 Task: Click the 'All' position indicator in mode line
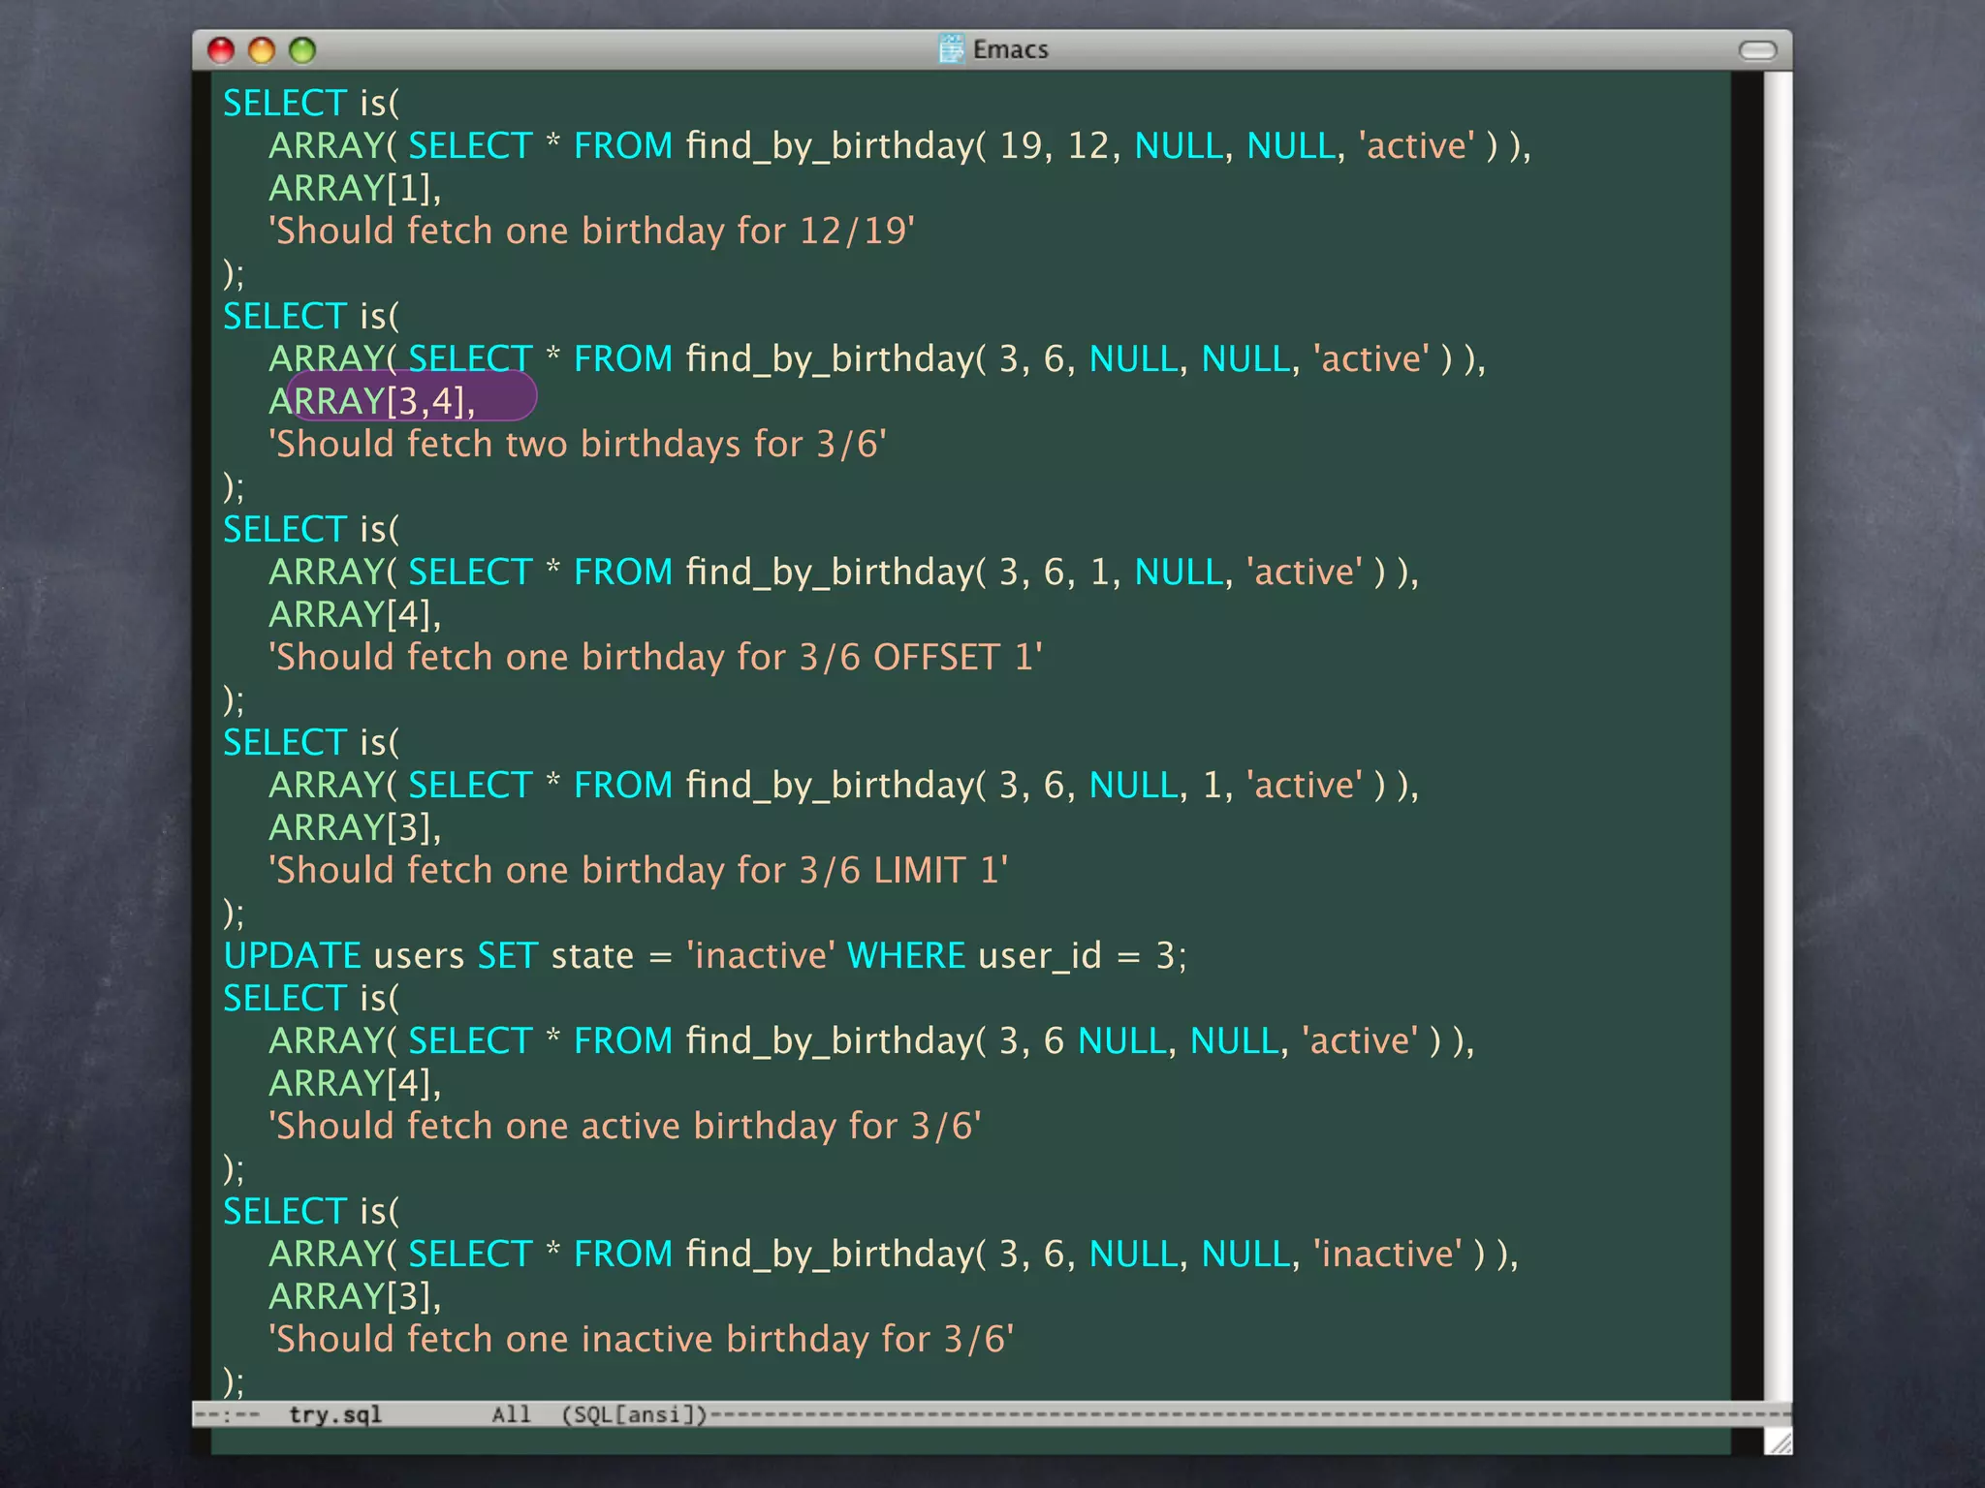pos(511,1414)
